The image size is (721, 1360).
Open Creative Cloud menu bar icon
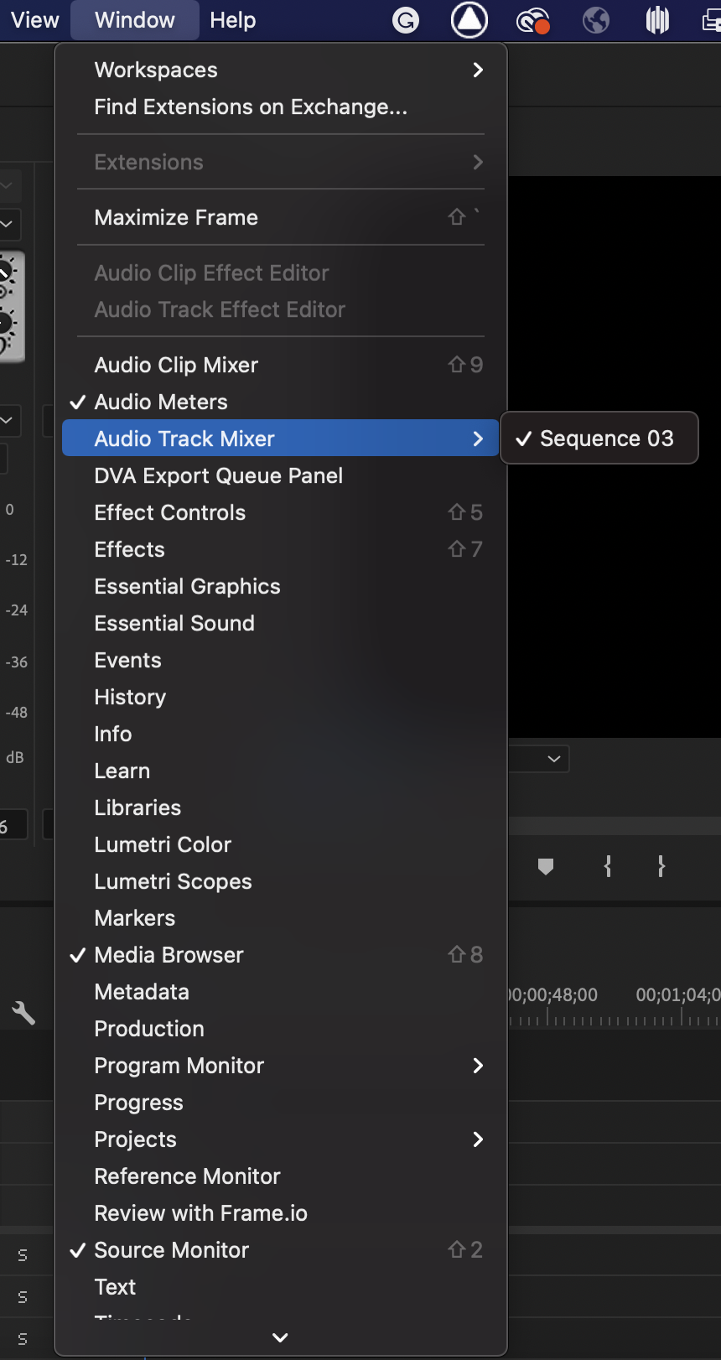pos(532,20)
